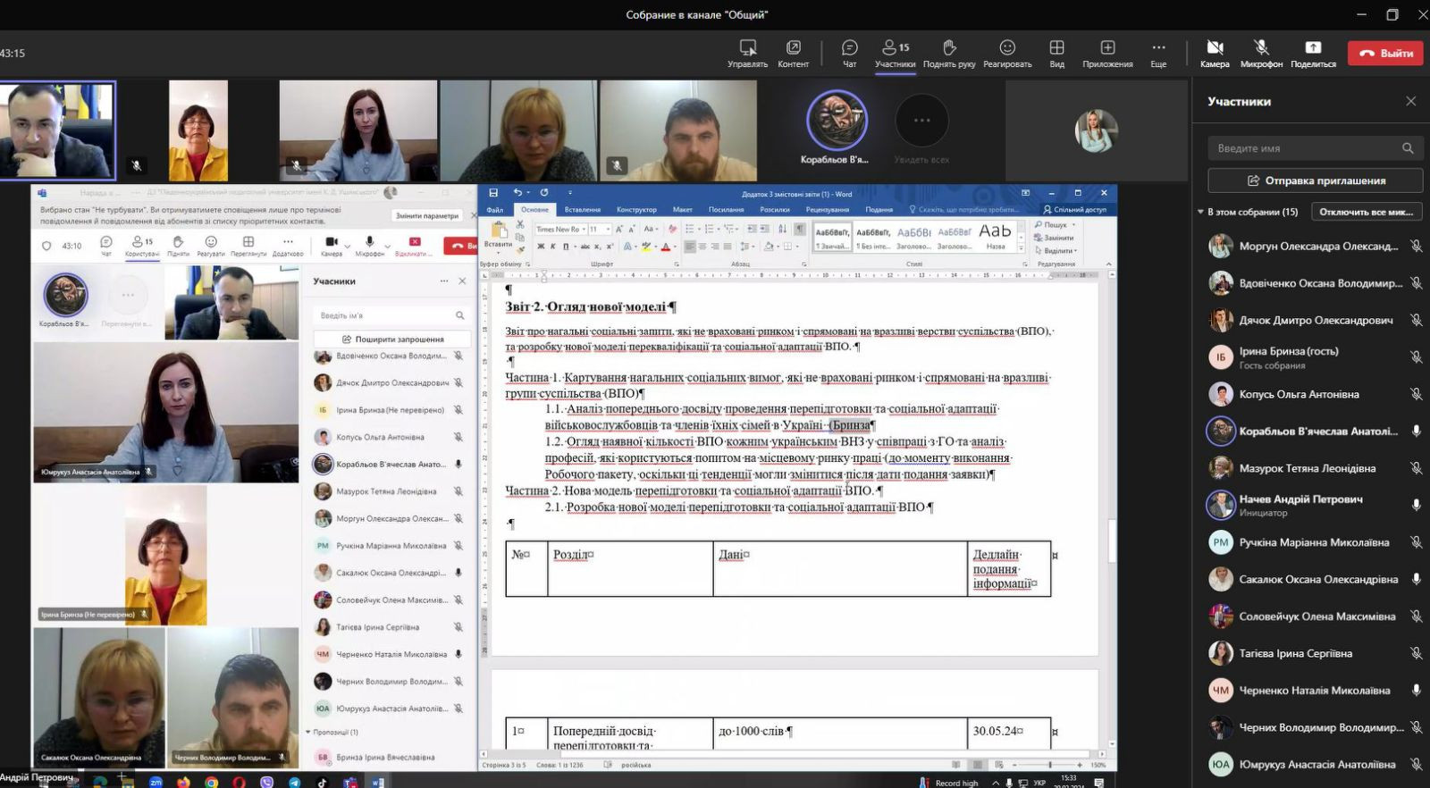
Task: Toggle mic icon beside Копусь Ольга Антонівна
Action: click(x=1416, y=394)
